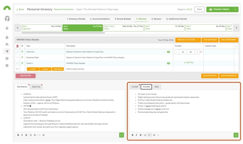Insert numbered list in Excluded editor

pyautogui.click(x=145, y=135)
